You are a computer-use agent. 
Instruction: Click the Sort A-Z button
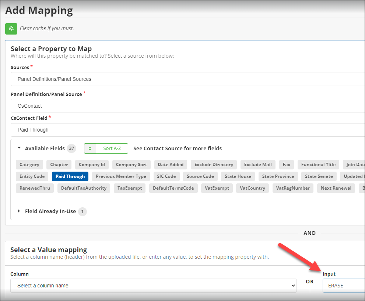[x=106, y=148]
